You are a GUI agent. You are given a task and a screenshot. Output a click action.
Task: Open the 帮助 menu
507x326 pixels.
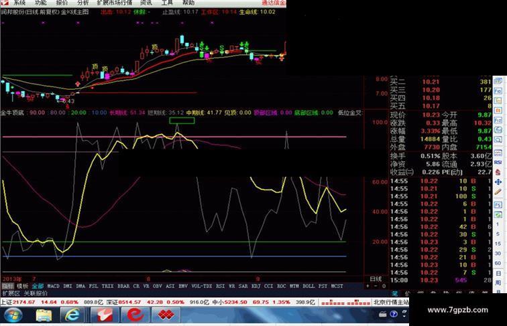coord(188,3)
